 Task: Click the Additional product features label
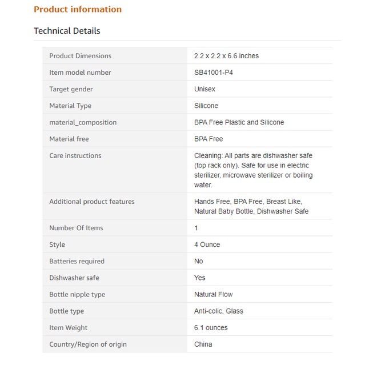click(x=92, y=202)
